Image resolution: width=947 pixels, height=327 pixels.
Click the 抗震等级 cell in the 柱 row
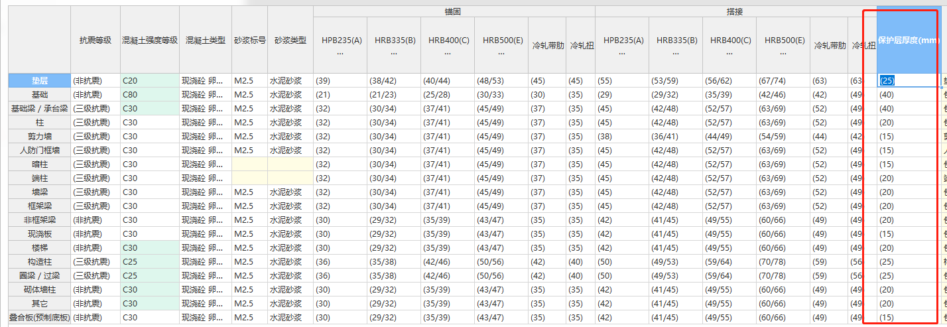(x=95, y=122)
